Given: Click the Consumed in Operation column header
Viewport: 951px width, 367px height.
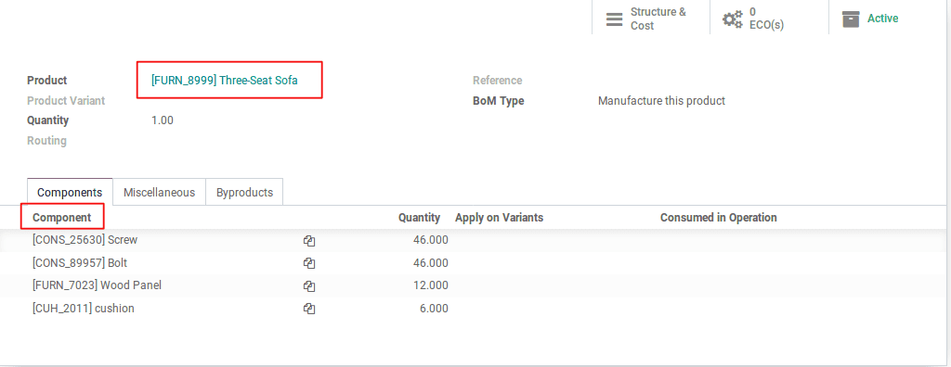Looking at the screenshot, I should (x=719, y=218).
